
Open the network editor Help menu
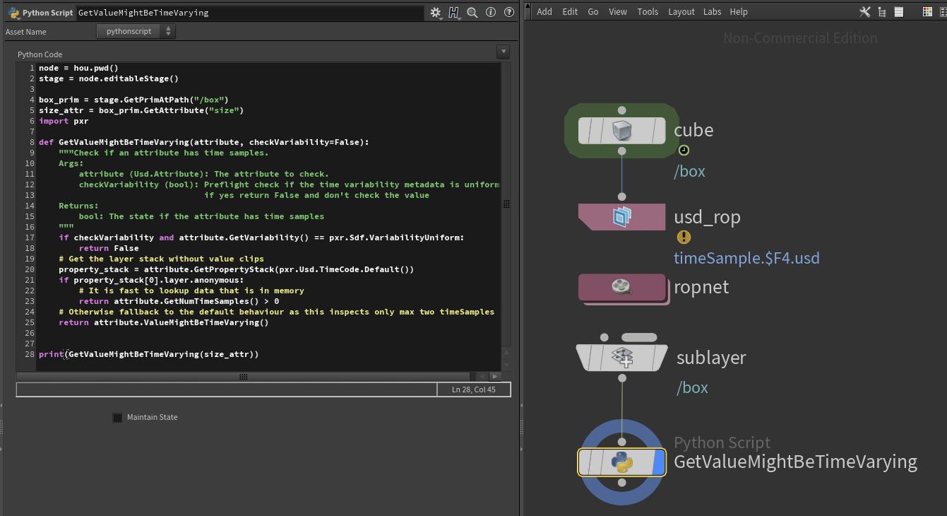click(x=739, y=12)
